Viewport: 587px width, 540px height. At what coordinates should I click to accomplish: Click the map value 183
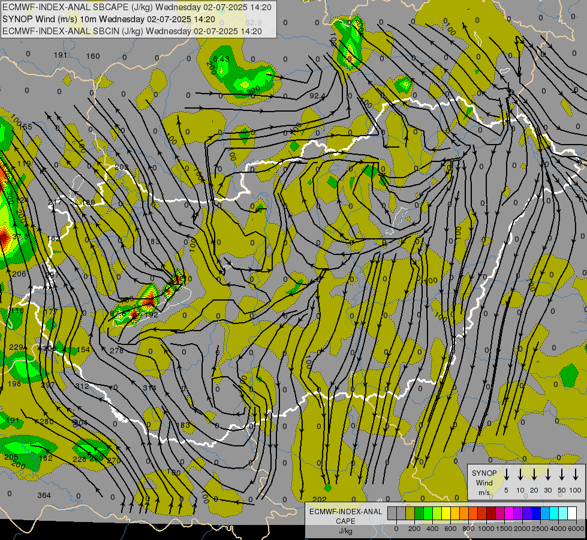[153, 241]
